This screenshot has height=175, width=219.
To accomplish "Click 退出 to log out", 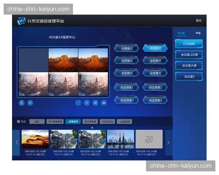I will click(199, 21).
